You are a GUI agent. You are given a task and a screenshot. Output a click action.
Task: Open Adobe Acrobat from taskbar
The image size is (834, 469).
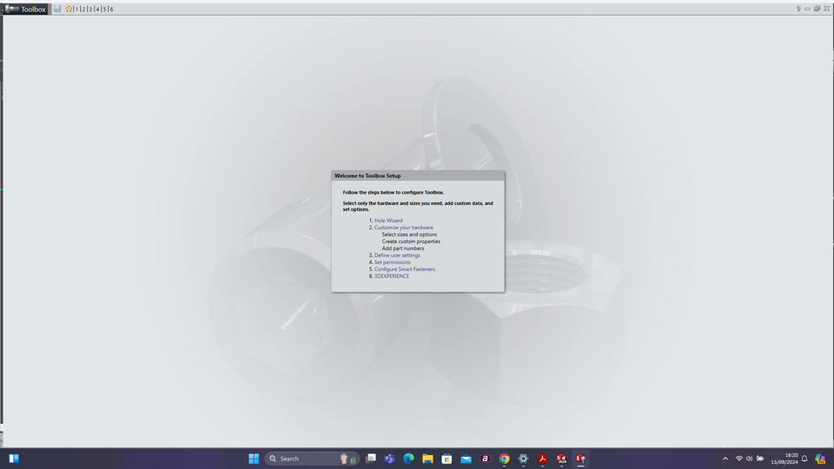[542, 459]
